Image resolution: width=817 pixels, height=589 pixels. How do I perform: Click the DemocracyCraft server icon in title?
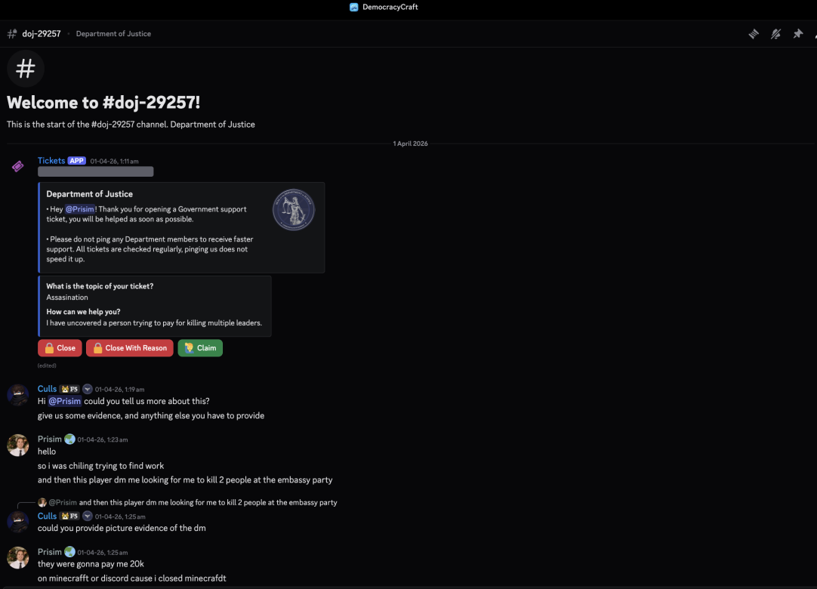[x=354, y=7]
